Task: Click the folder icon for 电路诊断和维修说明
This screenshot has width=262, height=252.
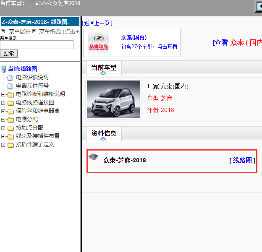Action: coord(10,95)
